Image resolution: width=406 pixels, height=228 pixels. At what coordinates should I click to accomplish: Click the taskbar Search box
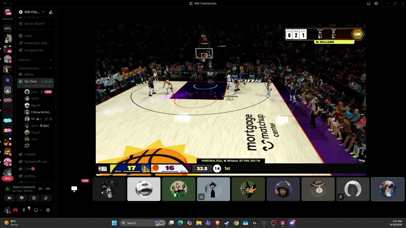[143, 223]
